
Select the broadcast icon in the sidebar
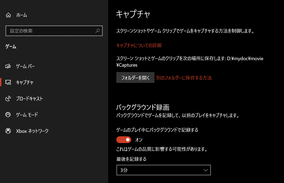pos(8,99)
